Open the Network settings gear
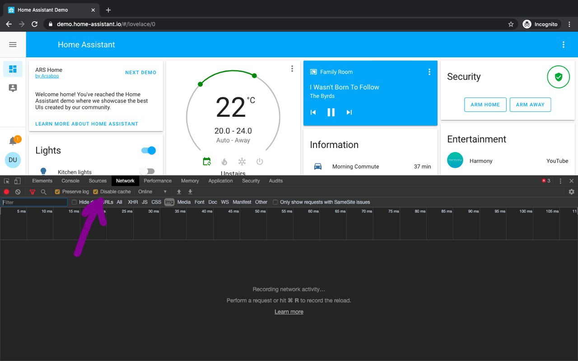 pos(571,192)
